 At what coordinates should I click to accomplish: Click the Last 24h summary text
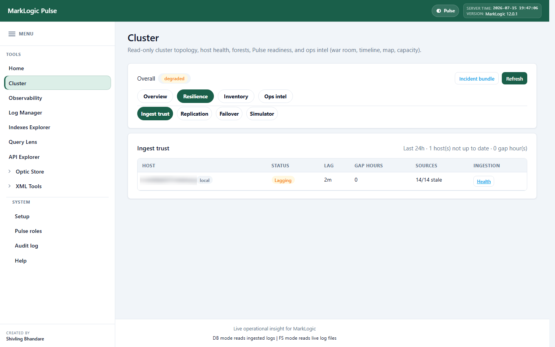coord(465,148)
